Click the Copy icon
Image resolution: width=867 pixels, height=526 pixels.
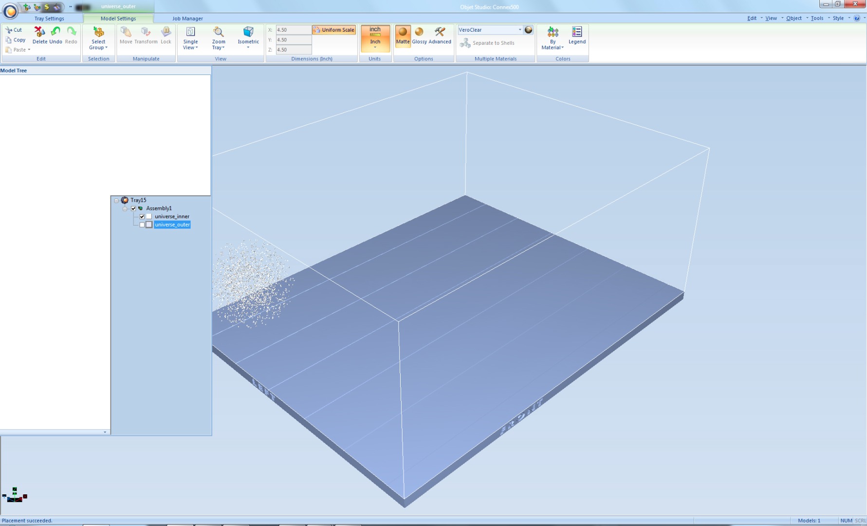[9, 40]
